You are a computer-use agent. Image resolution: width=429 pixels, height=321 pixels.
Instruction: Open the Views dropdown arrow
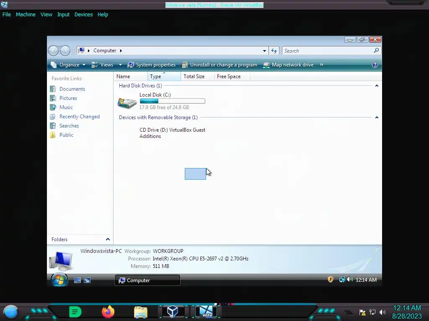click(x=120, y=65)
